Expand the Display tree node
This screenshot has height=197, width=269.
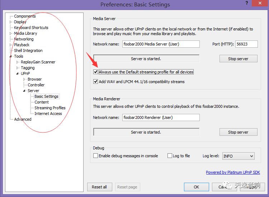pos(11,22)
